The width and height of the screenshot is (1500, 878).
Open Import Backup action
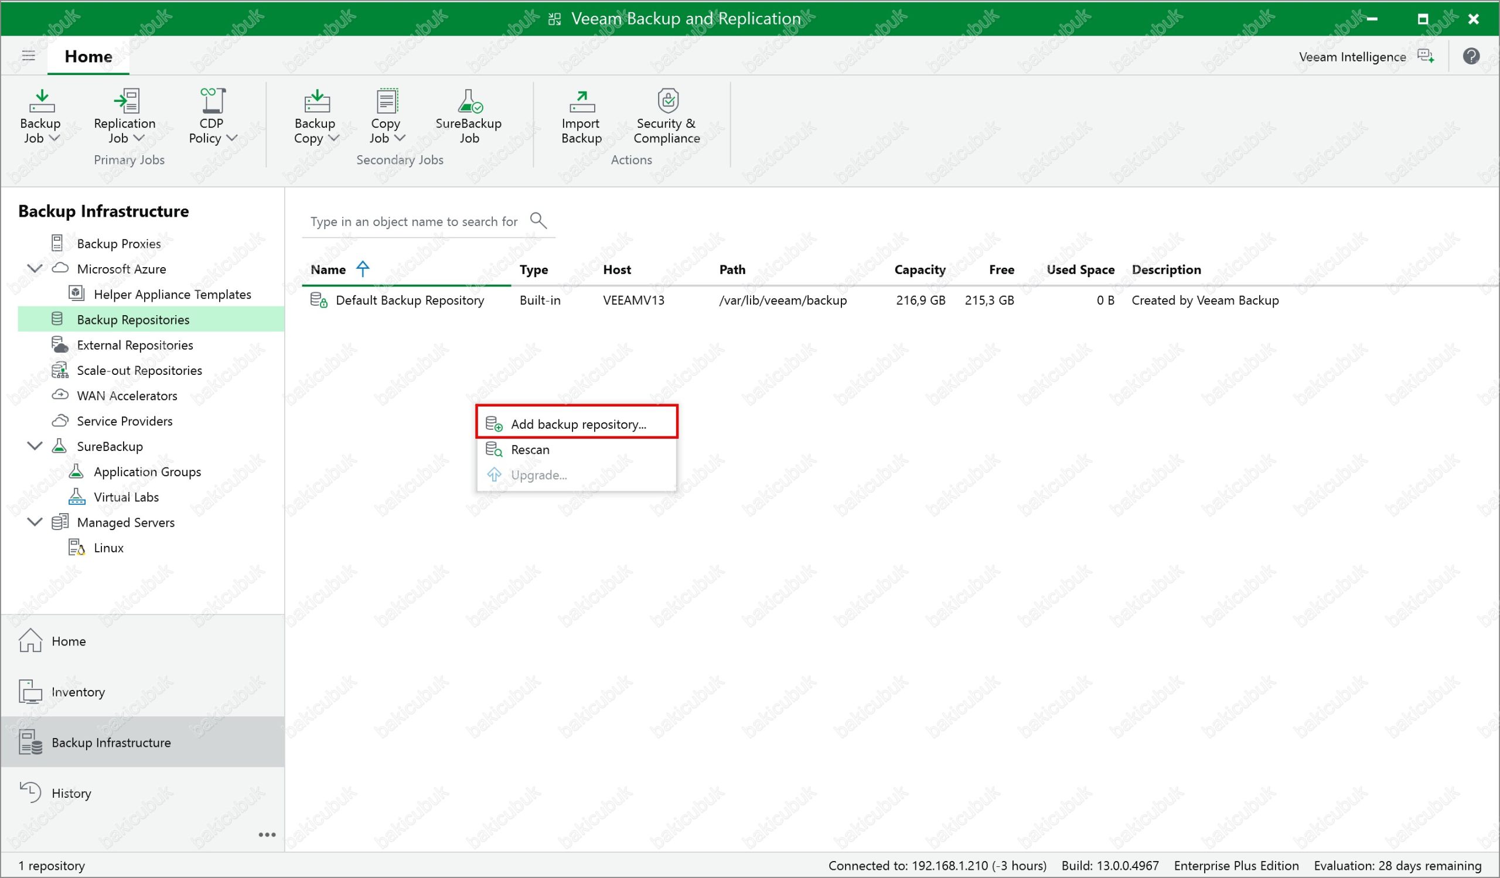click(x=581, y=117)
